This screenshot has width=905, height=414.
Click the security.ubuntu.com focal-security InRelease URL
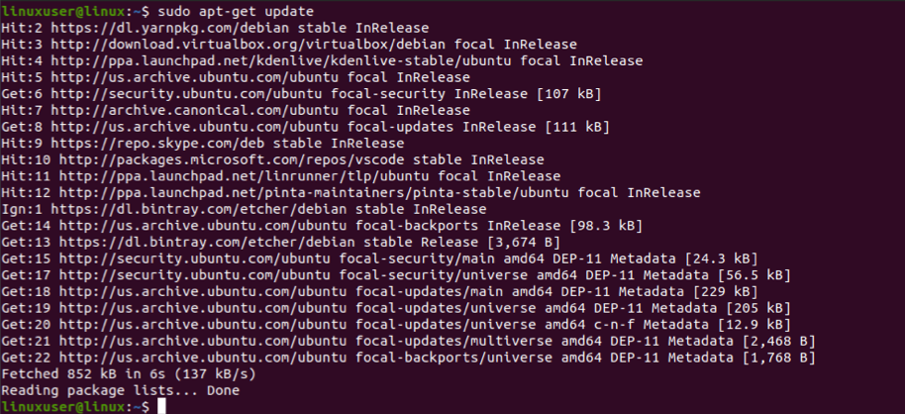click(x=186, y=93)
